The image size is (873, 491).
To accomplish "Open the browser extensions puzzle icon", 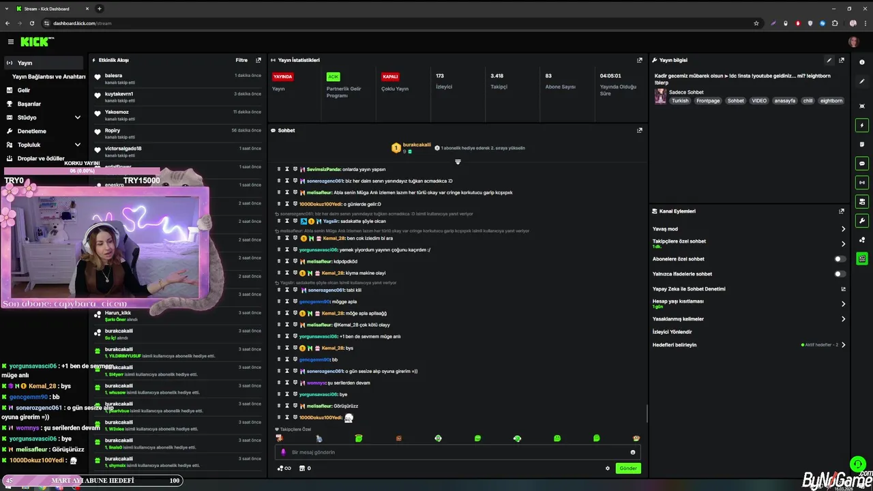I will click(x=835, y=23).
